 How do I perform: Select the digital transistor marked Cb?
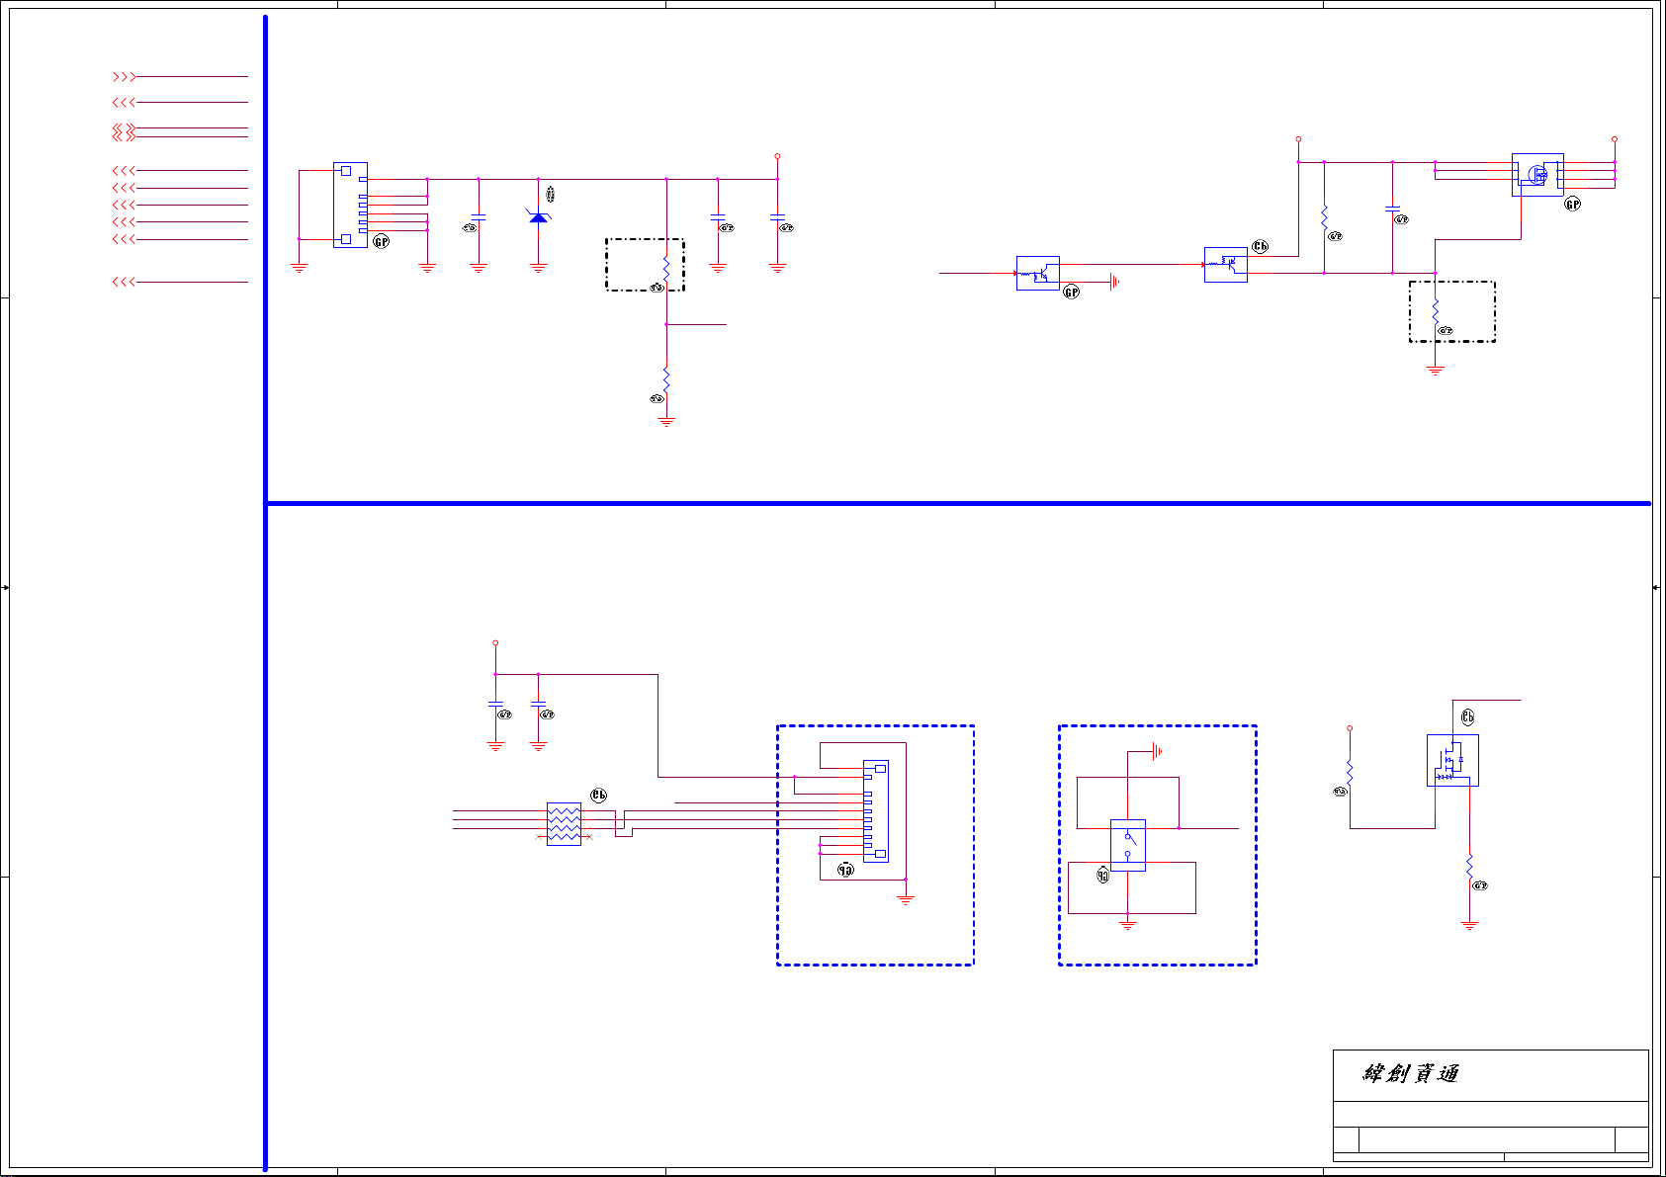(x=1225, y=264)
